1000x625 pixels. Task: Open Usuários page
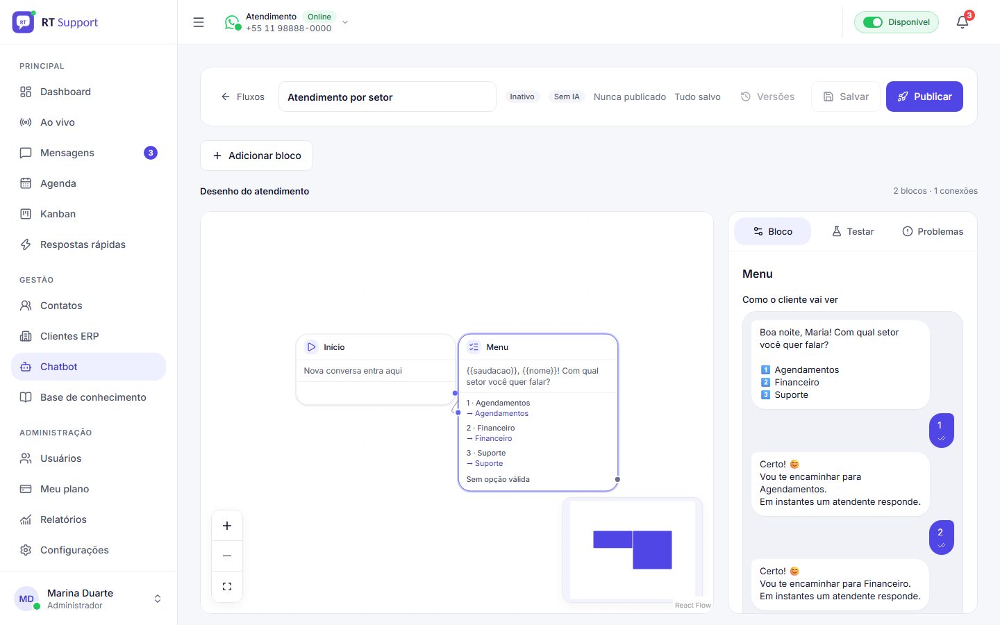tap(89, 458)
